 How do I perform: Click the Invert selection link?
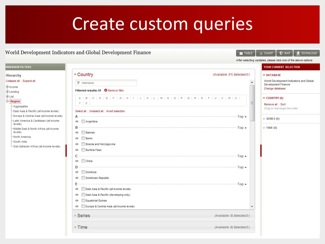tap(116, 111)
